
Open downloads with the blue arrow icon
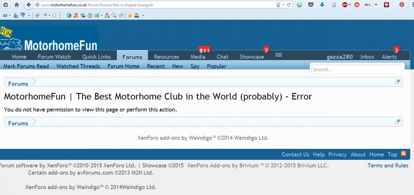pos(322,5)
